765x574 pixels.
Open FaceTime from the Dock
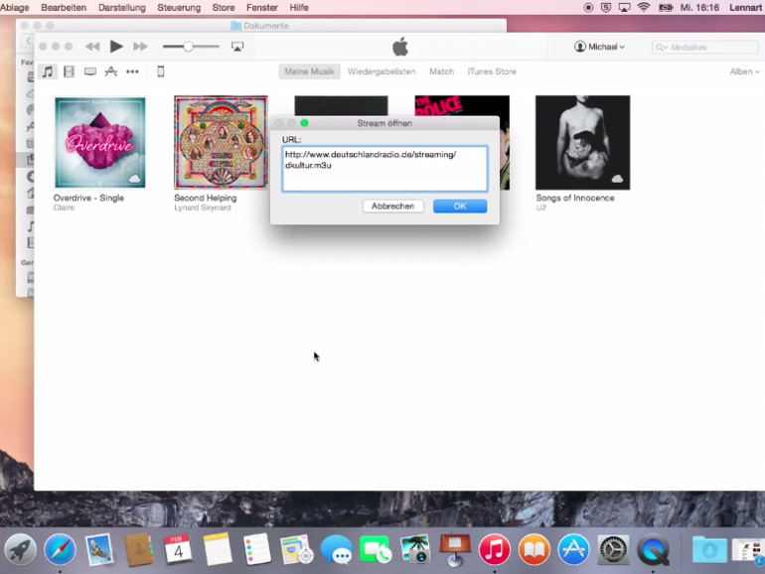(x=375, y=549)
